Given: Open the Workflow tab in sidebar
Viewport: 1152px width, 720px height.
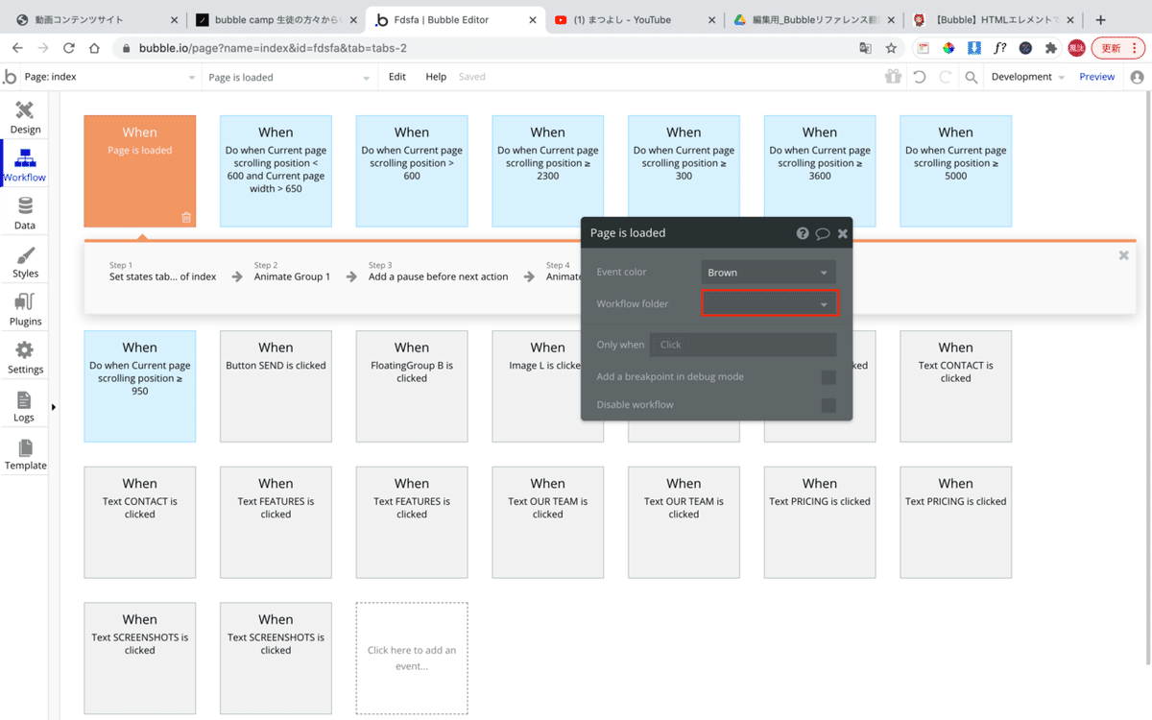Looking at the screenshot, I should click(x=25, y=165).
